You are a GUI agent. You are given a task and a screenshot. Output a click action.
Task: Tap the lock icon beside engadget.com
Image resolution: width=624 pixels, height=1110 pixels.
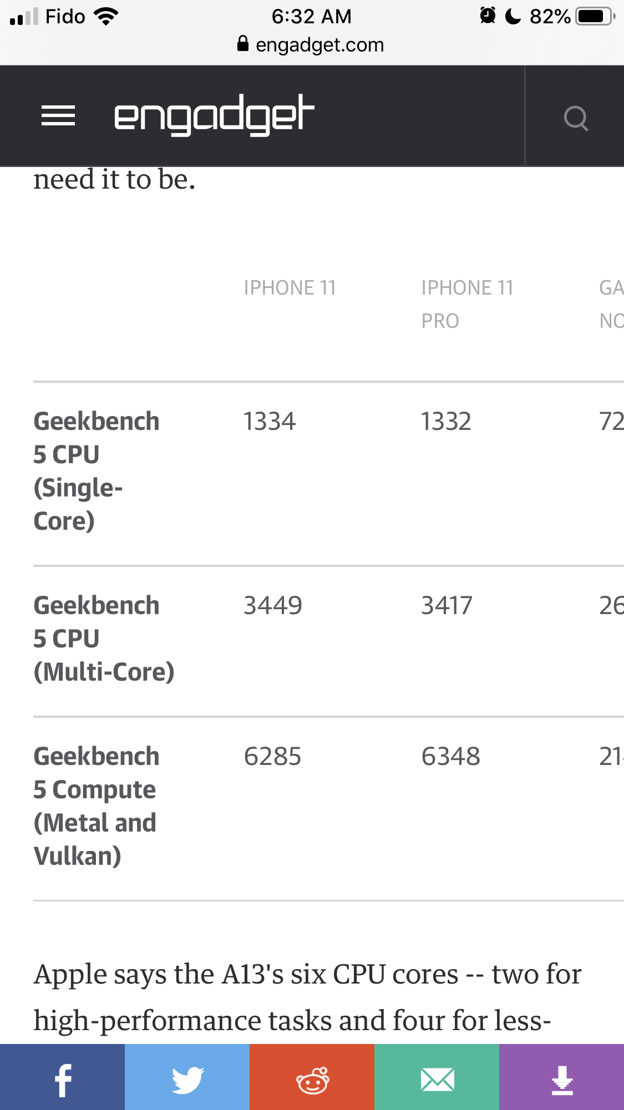[242, 43]
